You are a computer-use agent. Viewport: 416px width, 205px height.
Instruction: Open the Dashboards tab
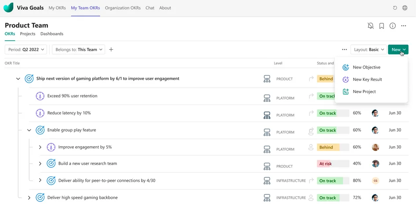tap(52, 34)
